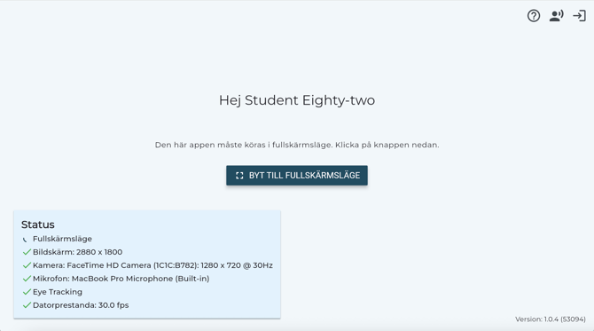Click the green checkmark beside Eye Tracking
This screenshot has height=331, width=594.
27,292
